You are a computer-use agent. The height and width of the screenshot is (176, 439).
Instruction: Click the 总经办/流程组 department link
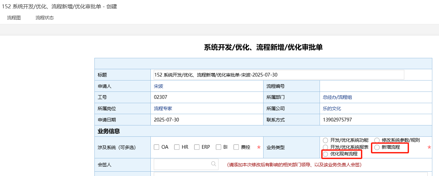(337, 97)
